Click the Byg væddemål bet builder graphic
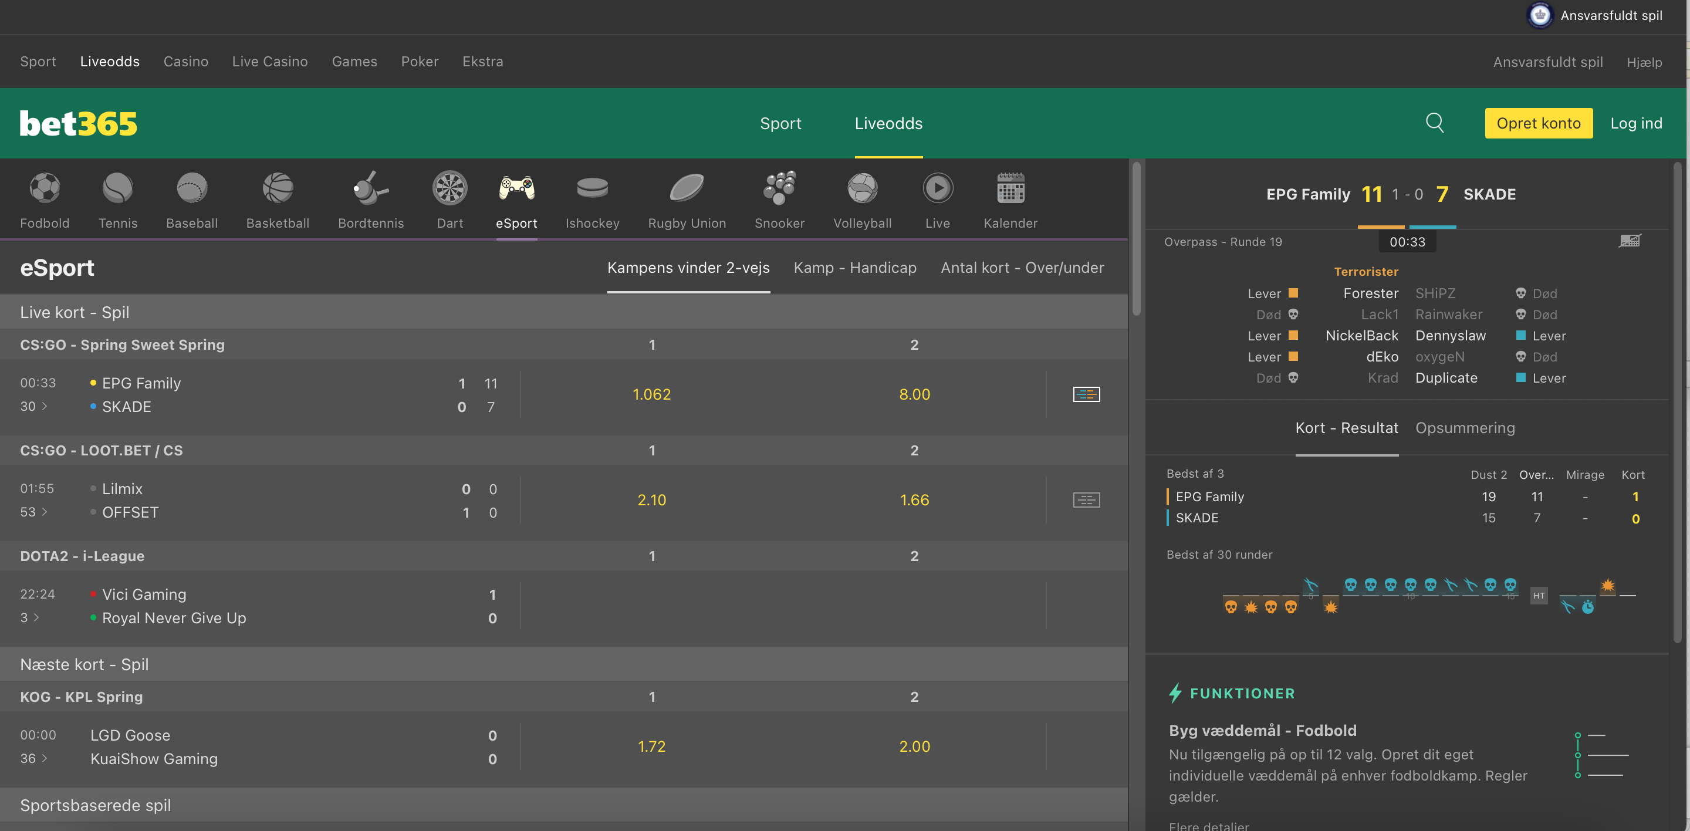1690x831 pixels. tap(1602, 755)
